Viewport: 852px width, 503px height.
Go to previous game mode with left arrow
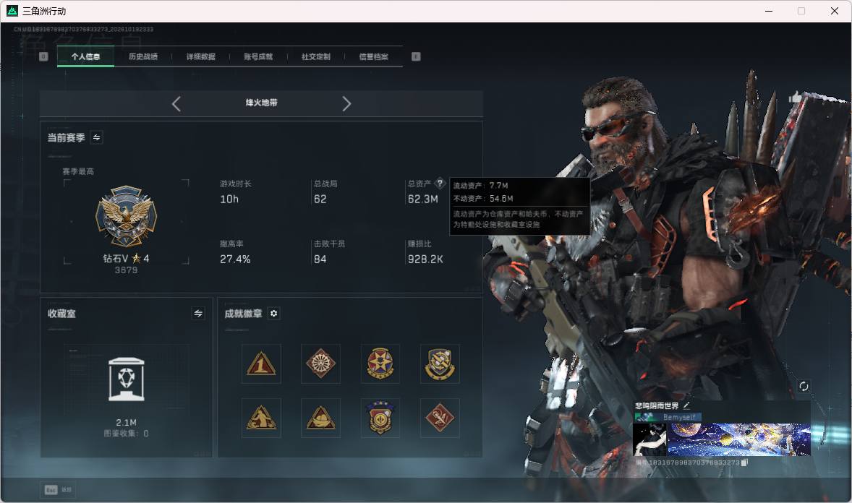tap(176, 104)
